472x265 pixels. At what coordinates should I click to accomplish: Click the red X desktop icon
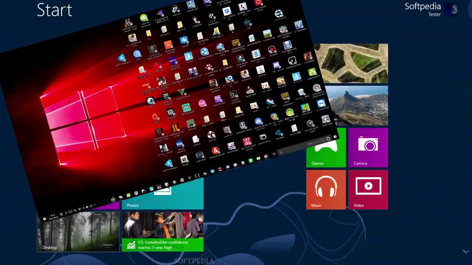pyautogui.click(x=247, y=142)
